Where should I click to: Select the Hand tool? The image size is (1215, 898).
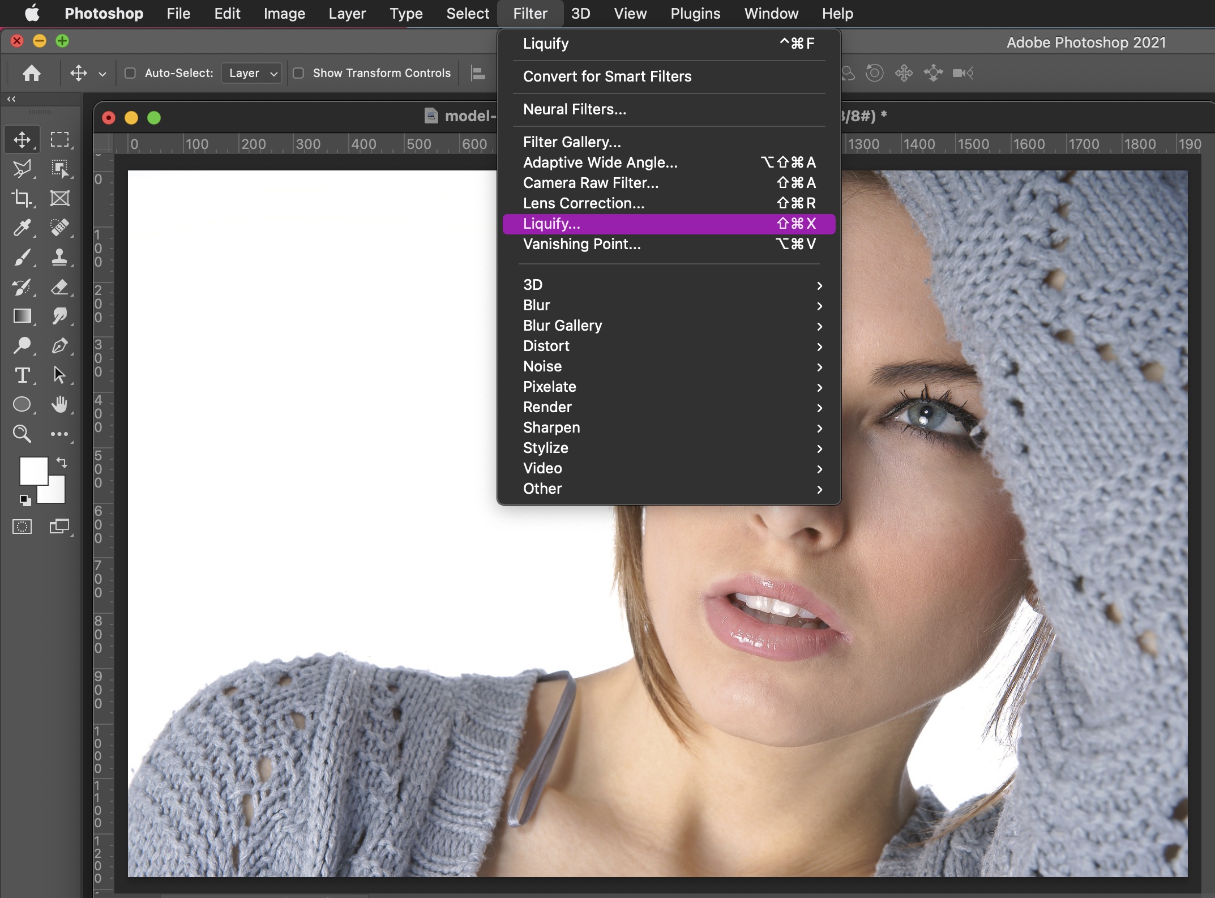coord(59,404)
